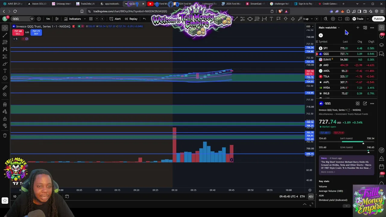Open the Indicators dialog

point(72,19)
